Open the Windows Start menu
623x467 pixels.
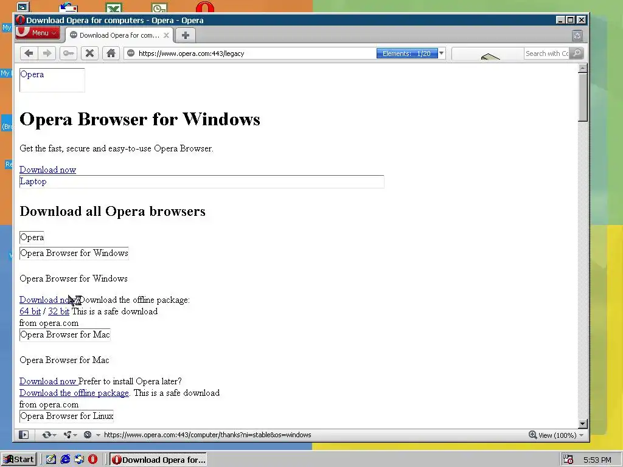[x=19, y=460]
